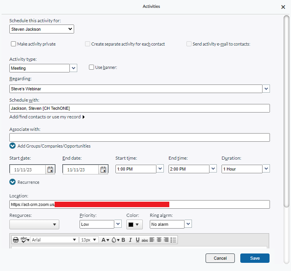Align details text right
Image resolution: width=291 pixels, height=271 pixels.
tap(166, 240)
